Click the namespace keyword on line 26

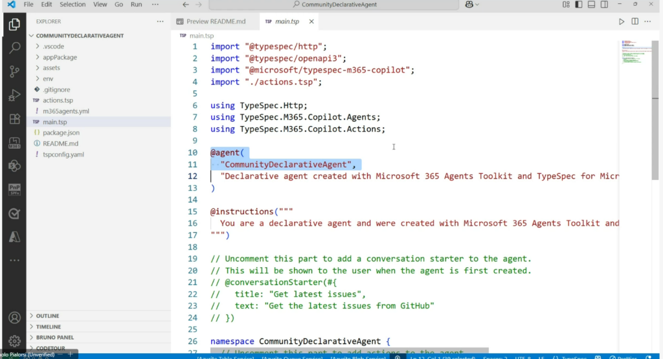click(232, 342)
